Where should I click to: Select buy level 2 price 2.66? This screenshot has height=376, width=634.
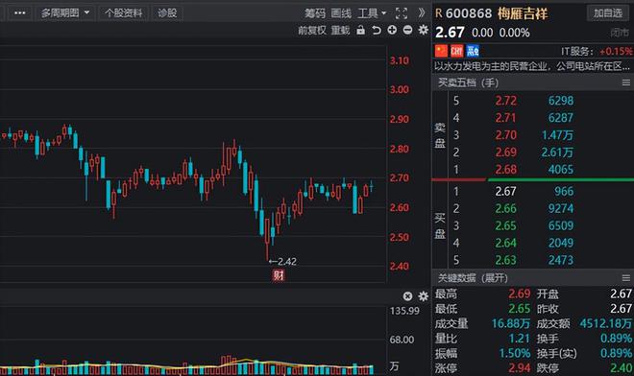pyautogui.click(x=506, y=208)
